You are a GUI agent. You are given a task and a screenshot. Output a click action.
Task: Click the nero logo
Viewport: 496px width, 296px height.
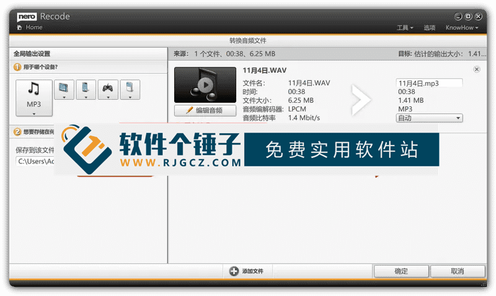point(27,17)
